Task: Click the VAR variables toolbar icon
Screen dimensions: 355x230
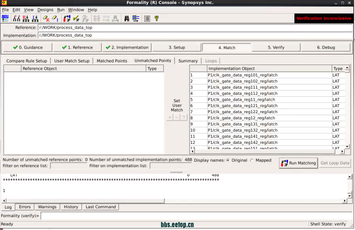Action: [x=5, y=19]
